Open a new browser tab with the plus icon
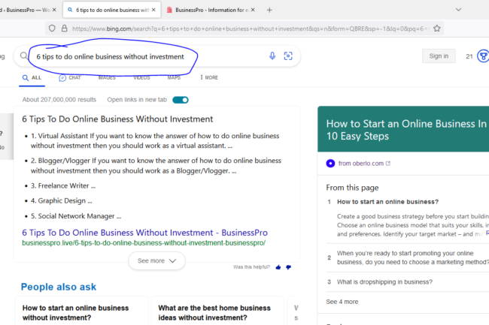Viewport: 489px width, 325px height. [x=269, y=10]
